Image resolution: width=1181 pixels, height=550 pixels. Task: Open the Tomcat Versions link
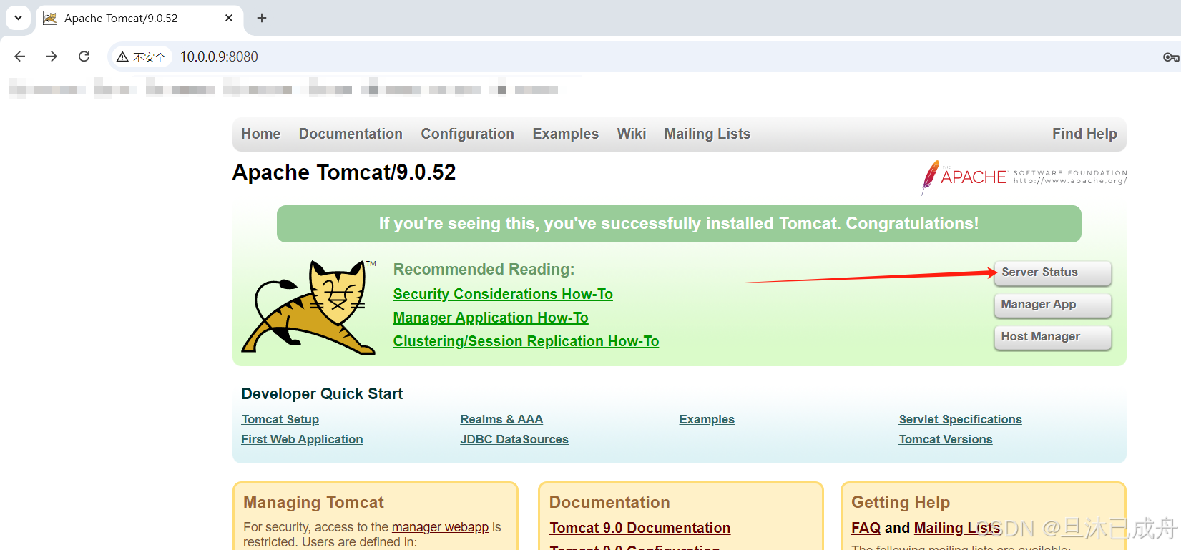pos(946,439)
